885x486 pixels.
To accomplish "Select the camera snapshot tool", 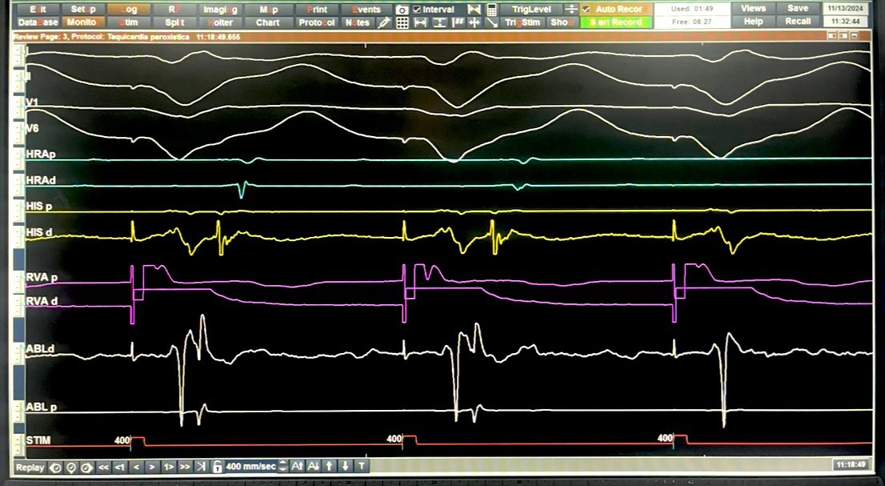I will pyautogui.click(x=401, y=10).
